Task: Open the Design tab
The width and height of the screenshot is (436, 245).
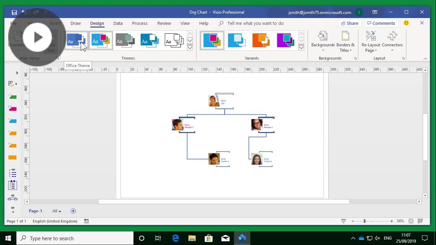Action: click(97, 23)
